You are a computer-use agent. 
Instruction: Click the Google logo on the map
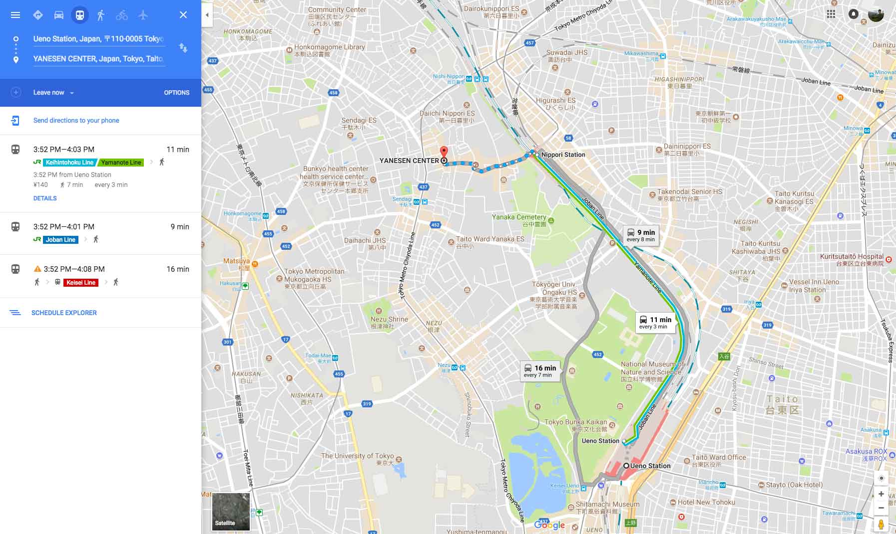[549, 525]
